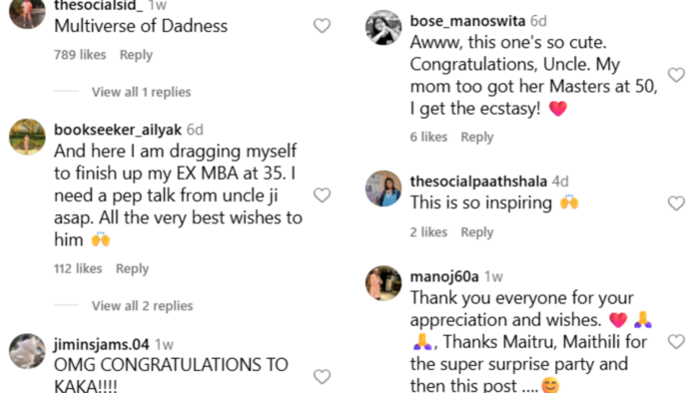Expand 'View all 1 replies' thread
Screen dimensions: 699x393
pos(142,92)
